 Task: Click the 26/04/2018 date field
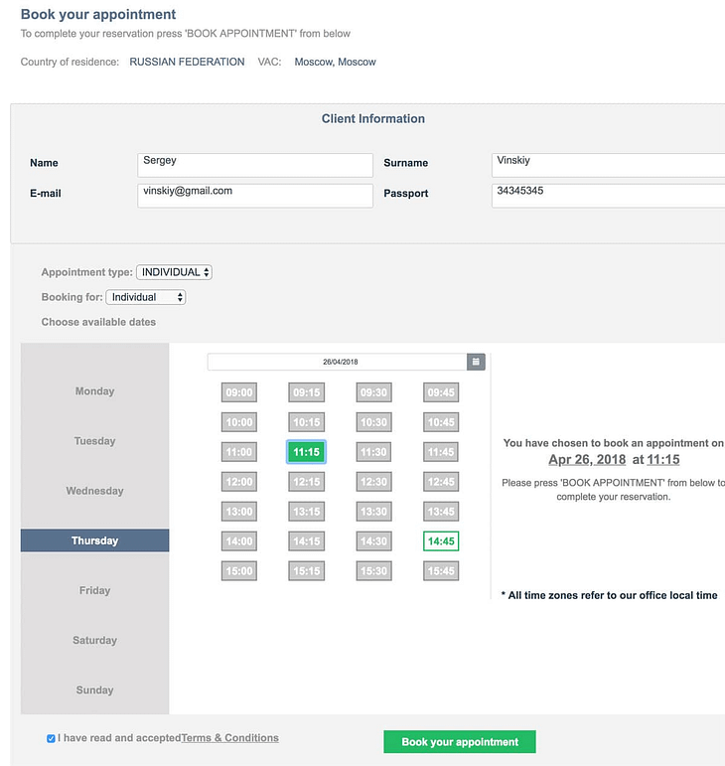(x=338, y=363)
